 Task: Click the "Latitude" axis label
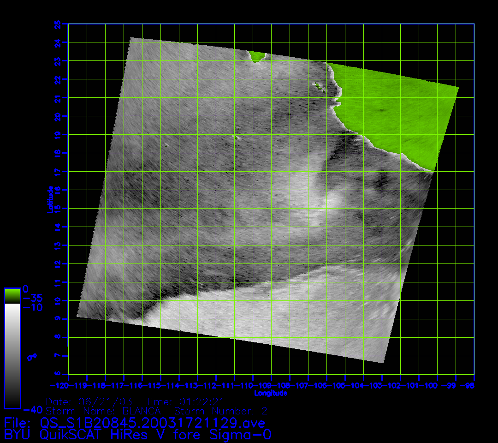point(50,199)
